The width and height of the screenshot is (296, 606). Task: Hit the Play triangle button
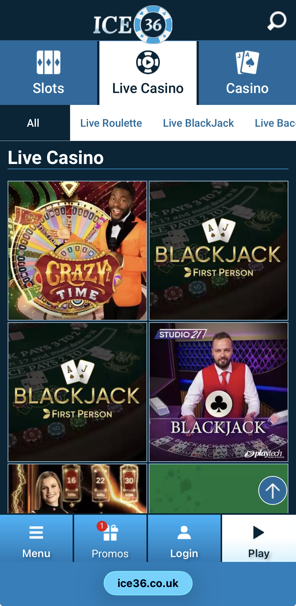pyautogui.click(x=259, y=532)
